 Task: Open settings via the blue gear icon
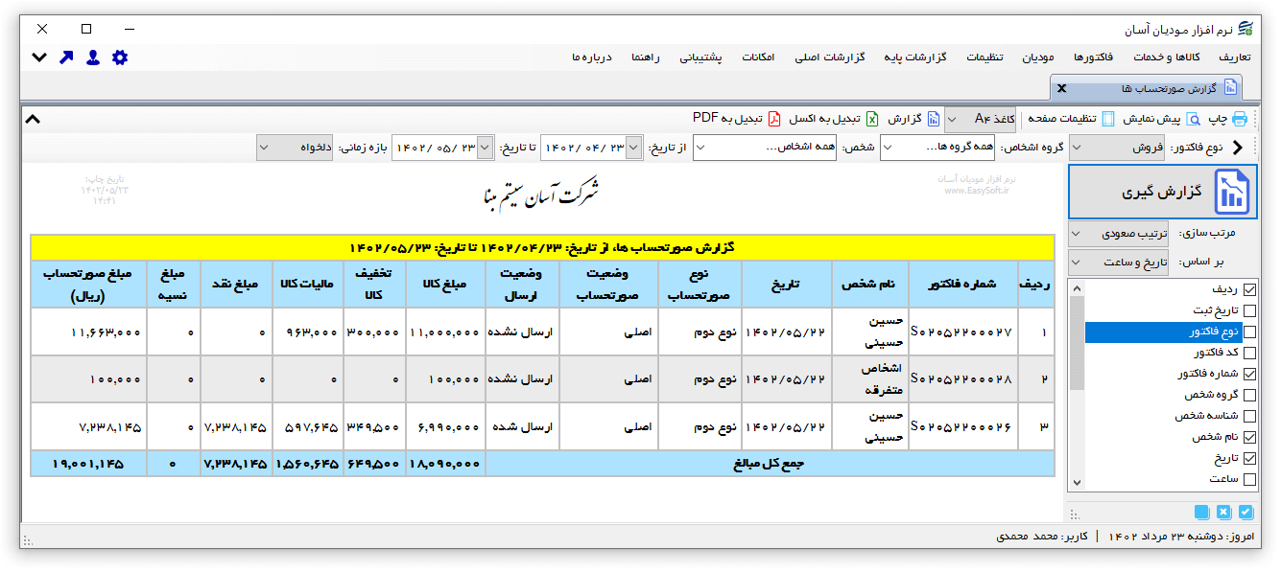point(120,57)
